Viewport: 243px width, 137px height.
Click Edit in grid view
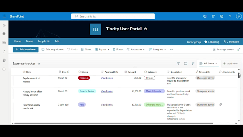53,49
